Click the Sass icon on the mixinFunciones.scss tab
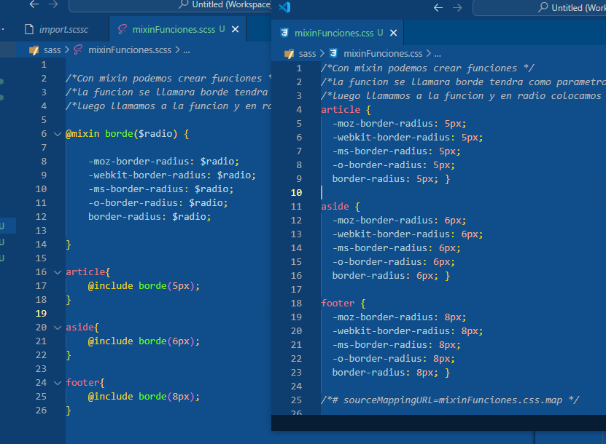 [121, 29]
